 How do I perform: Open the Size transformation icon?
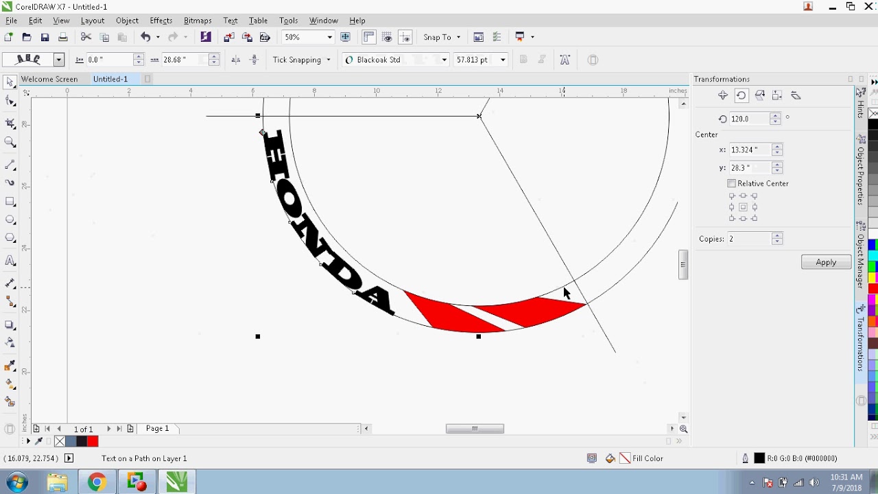tap(777, 95)
